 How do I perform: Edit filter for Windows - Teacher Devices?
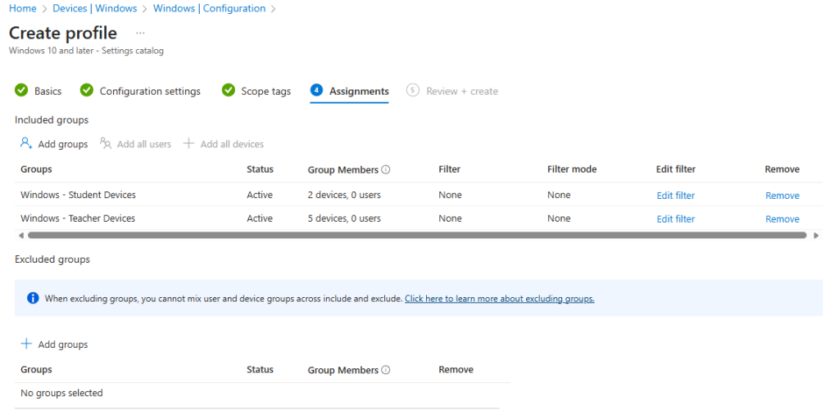pos(675,219)
